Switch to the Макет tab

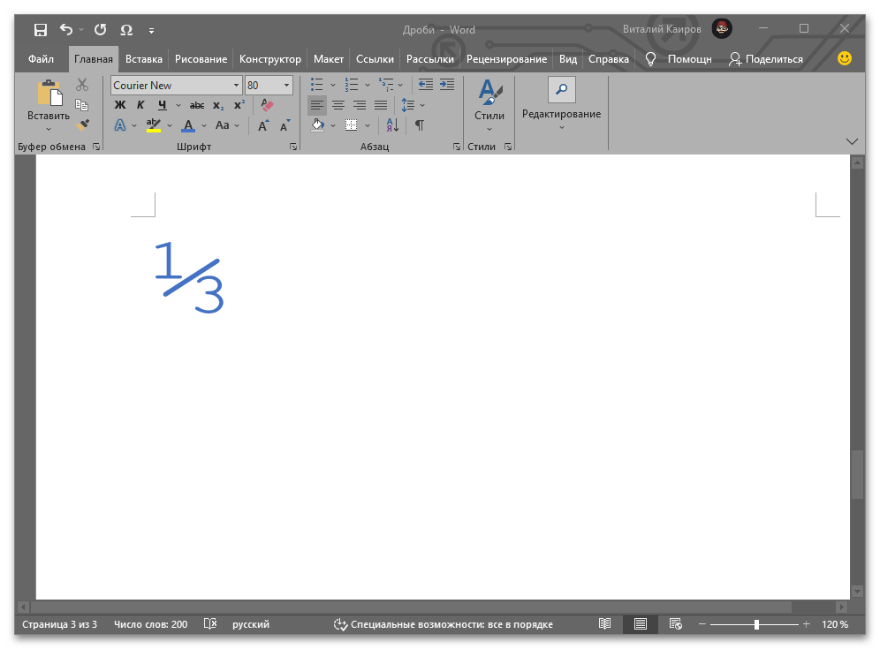pyautogui.click(x=328, y=59)
